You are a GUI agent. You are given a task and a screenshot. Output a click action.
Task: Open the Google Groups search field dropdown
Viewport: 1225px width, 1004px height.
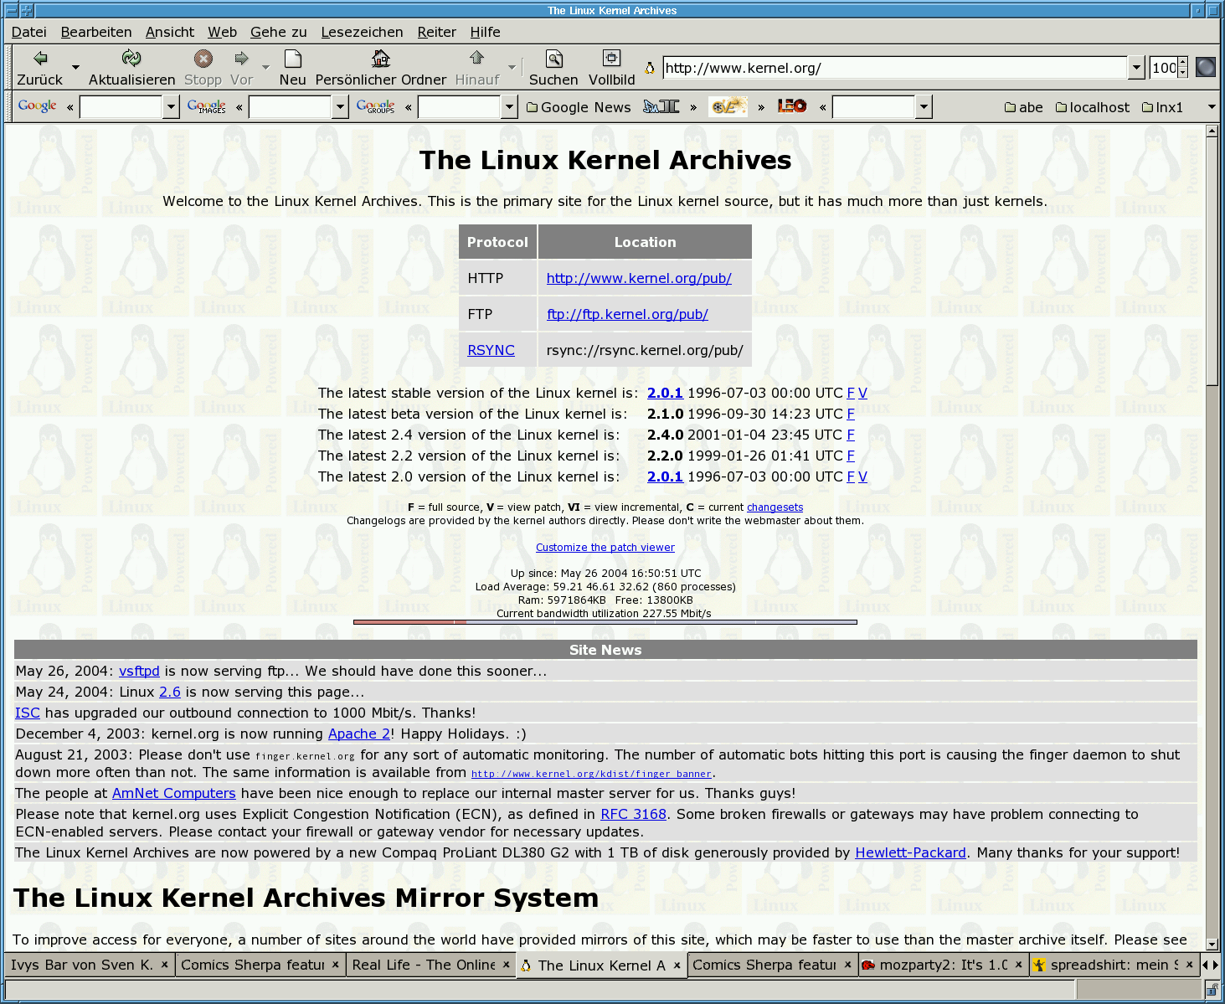point(509,106)
